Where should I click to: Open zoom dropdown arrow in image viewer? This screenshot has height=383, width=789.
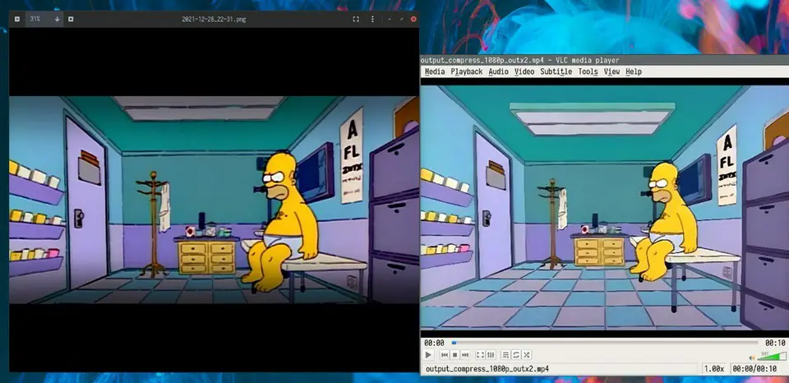tap(57, 19)
